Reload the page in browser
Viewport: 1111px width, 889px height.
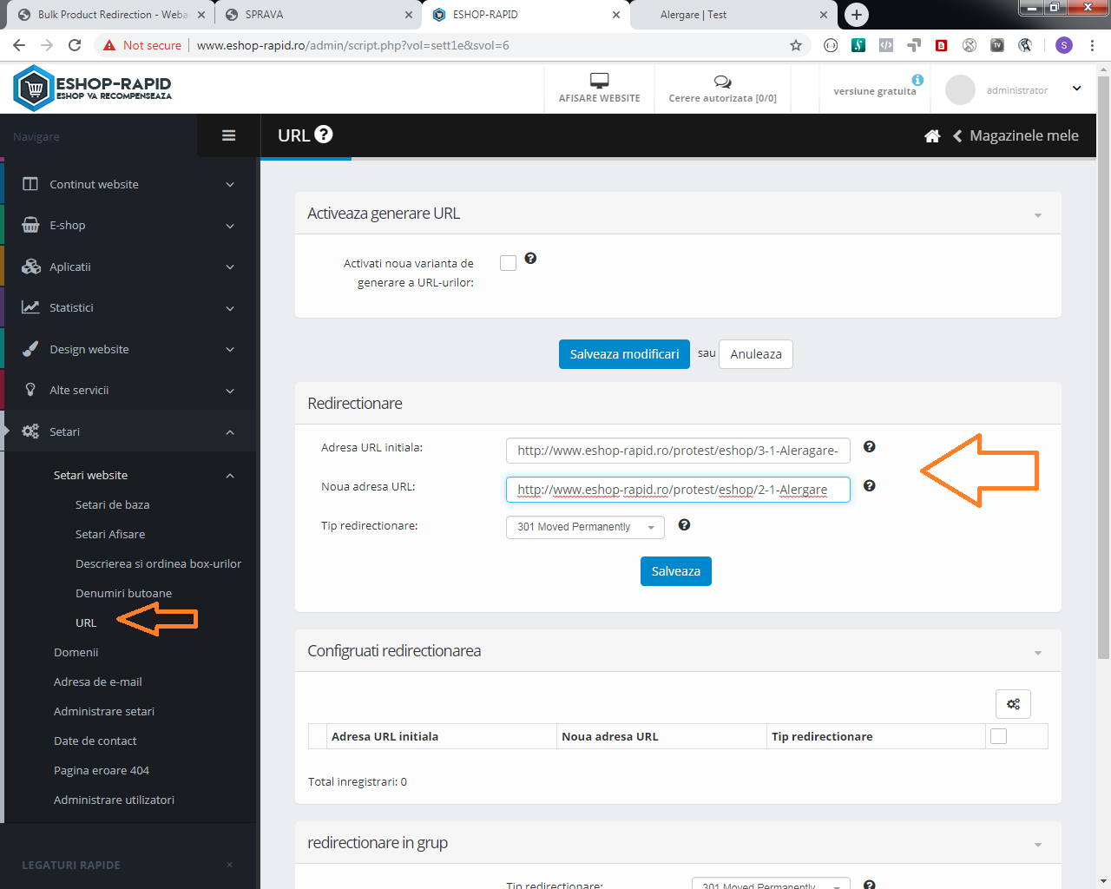[75, 45]
